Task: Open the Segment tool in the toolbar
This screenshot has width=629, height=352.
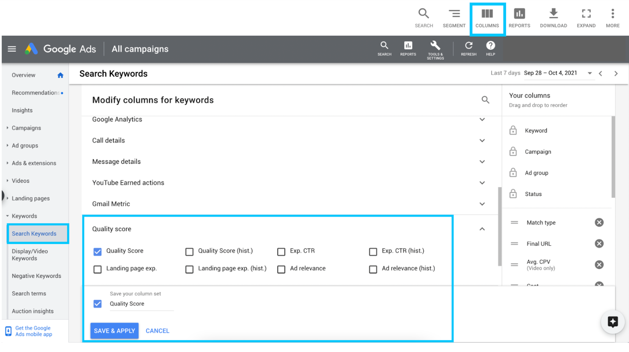Action: pyautogui.click(x=454, y=14)
